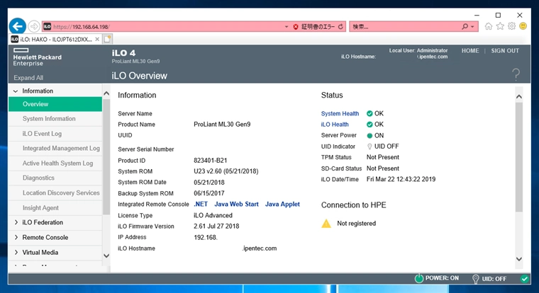Click the certificate error red icon

(296, 27)
